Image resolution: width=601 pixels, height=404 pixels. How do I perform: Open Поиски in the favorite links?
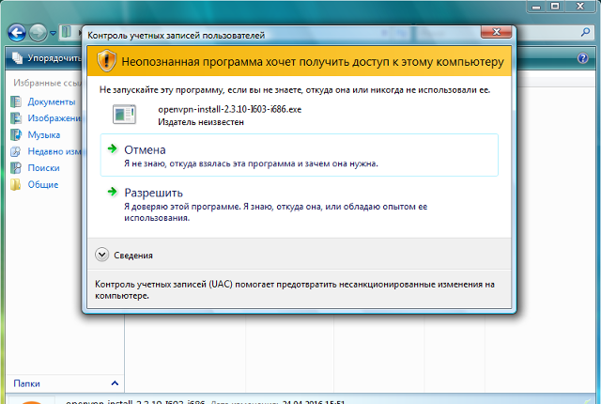(43, 168)
